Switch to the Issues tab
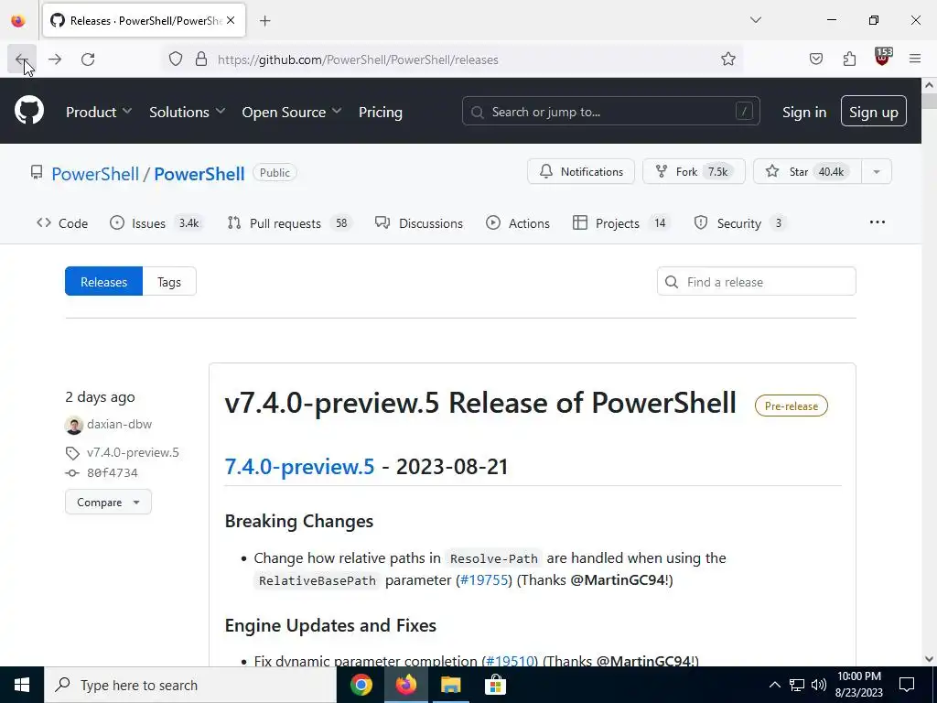Image resolution: width=937 pixels, height=703 pixels. (156, 223)
